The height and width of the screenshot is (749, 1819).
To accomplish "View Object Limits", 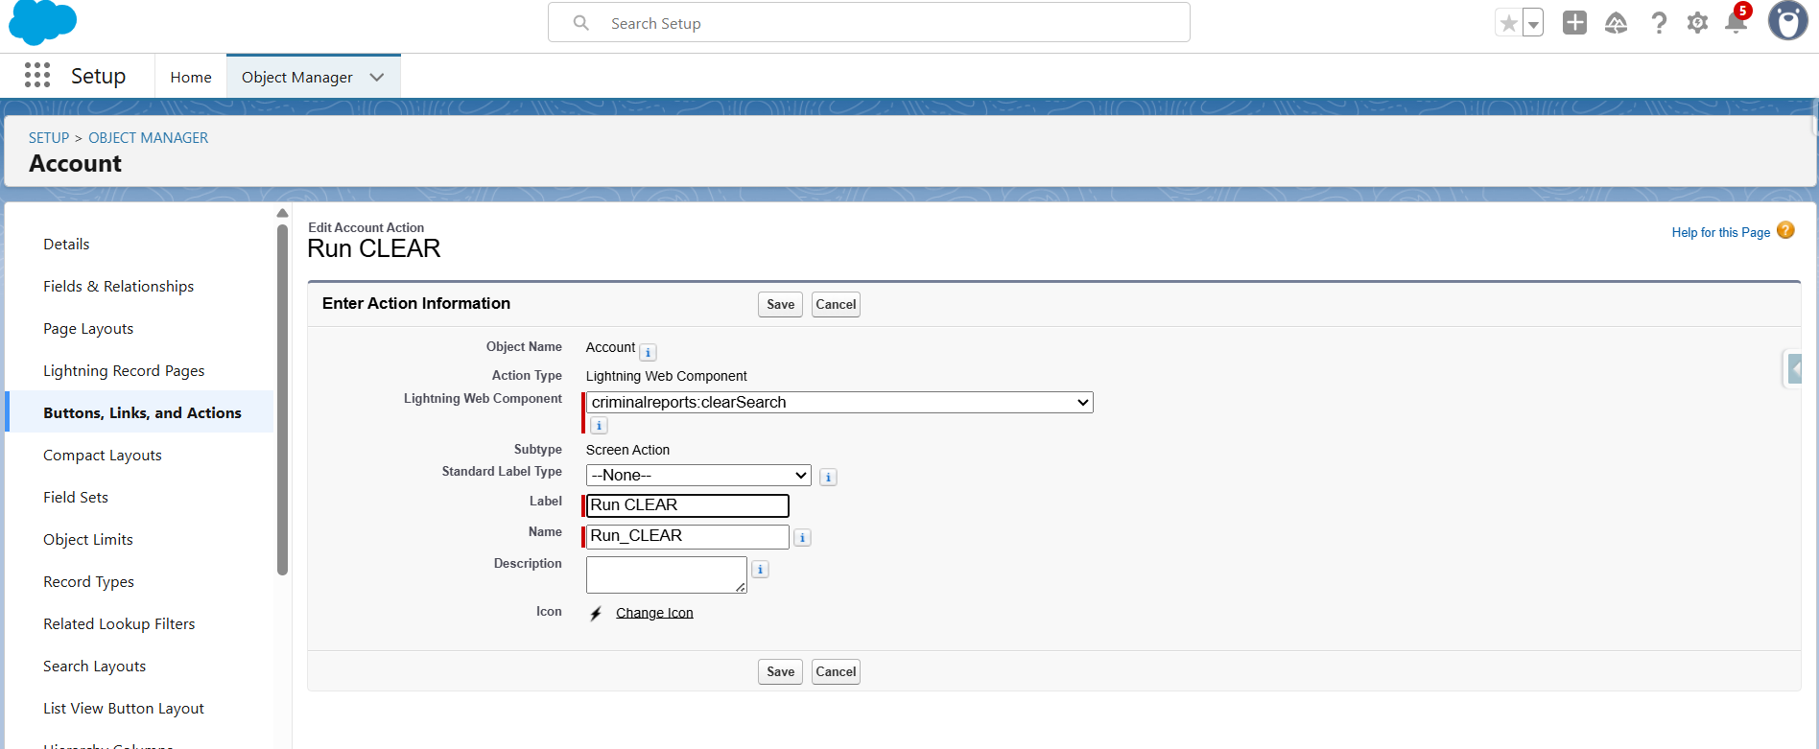I will coord(88,540).
